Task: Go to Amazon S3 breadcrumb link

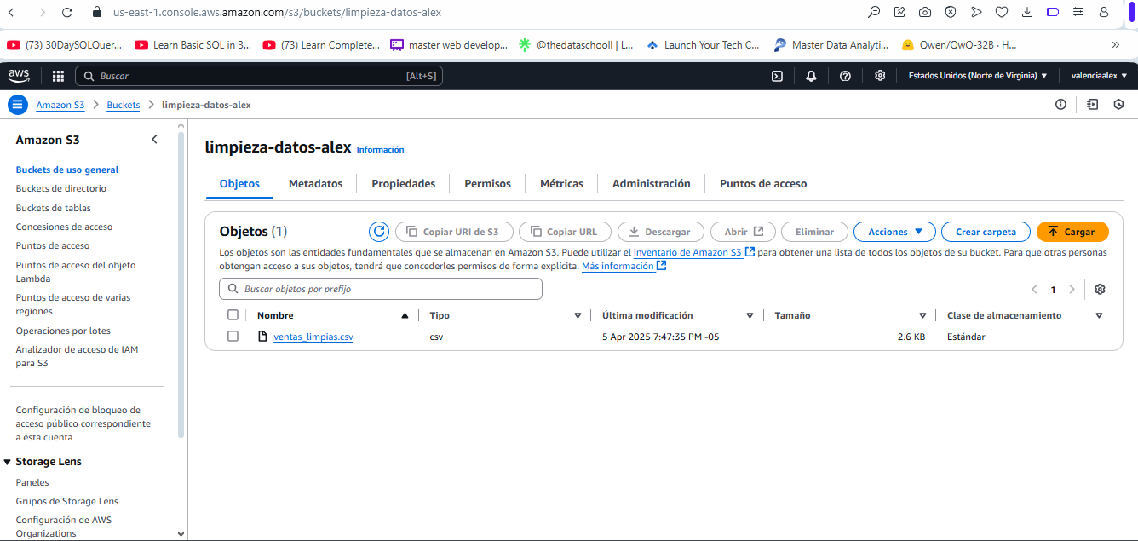Action: tap(60, 105)
